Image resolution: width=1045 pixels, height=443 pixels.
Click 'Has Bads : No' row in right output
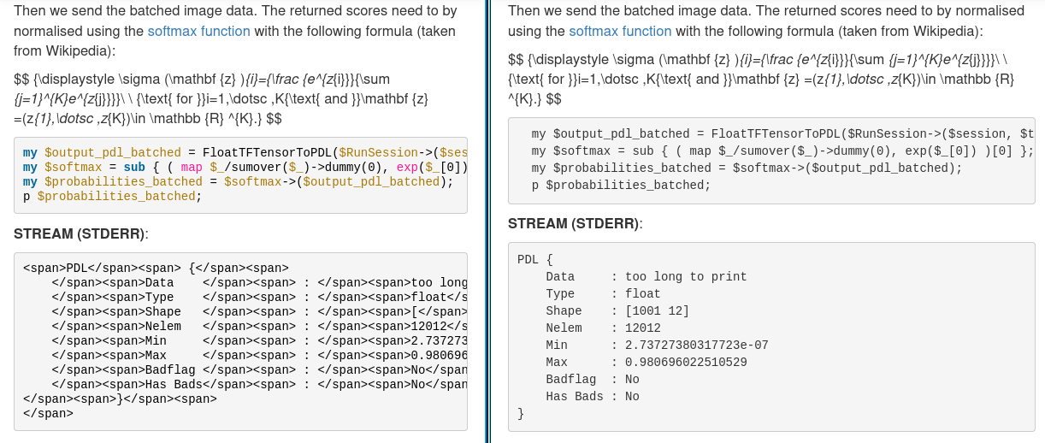[593, 397]
